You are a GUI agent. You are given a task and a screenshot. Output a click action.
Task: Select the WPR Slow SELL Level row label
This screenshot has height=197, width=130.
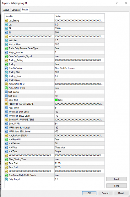19,131
